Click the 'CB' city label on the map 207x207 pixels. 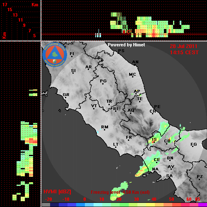167,141
